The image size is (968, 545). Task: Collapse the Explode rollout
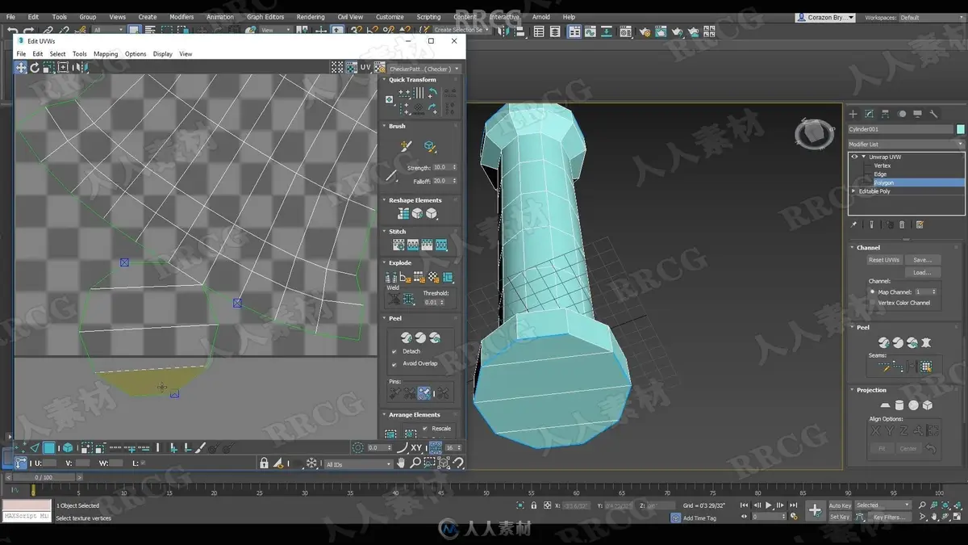coord(399,262)
